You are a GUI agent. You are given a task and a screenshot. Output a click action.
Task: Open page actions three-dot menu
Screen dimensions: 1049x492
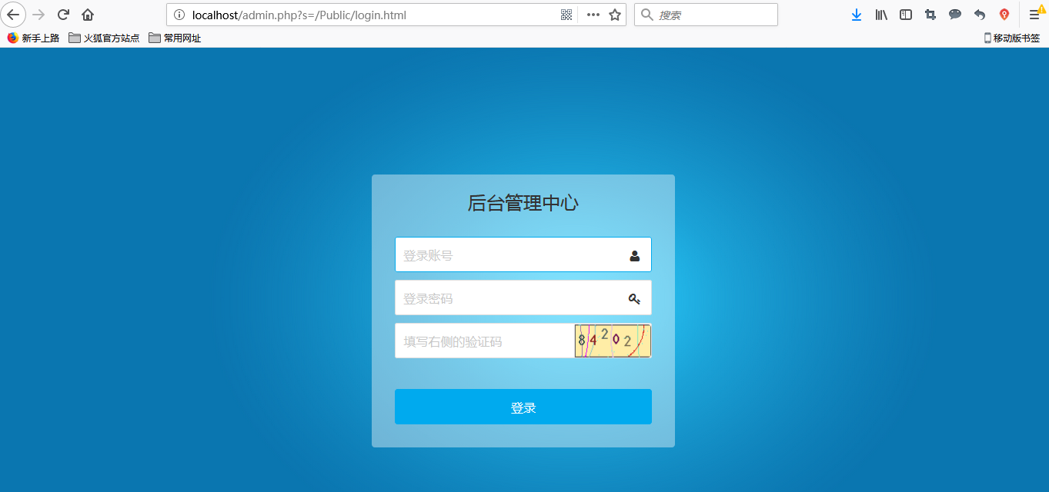[593, 15]
